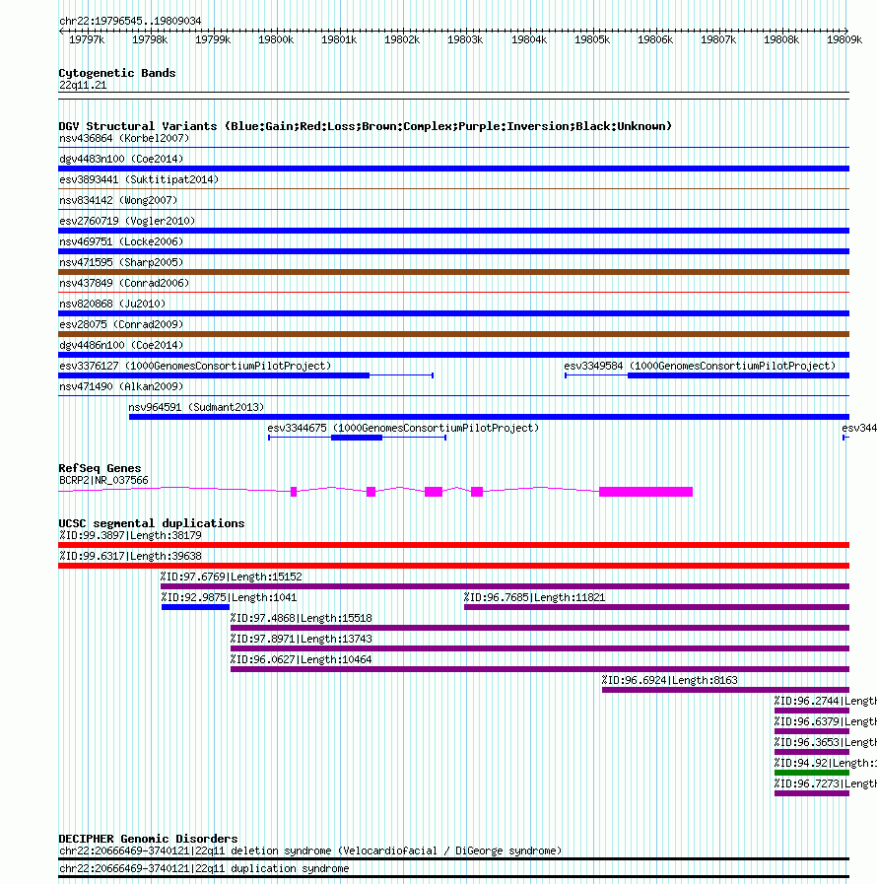The width and height of the screenshot is (877, 884).
Task: Click the blue bar under %ID:92.9875|Length:1041
Action: tap(195, 607)
